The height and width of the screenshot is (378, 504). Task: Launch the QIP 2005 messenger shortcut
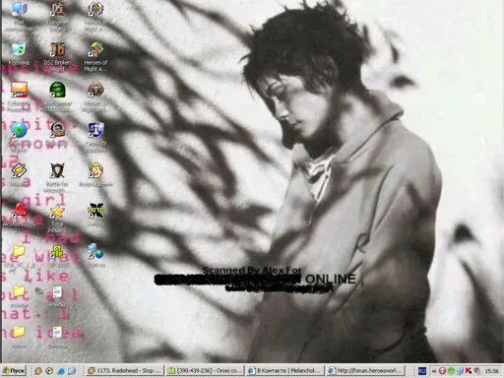point(57,251)
